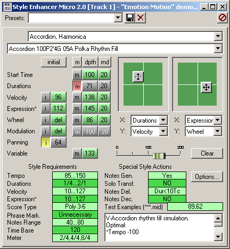Click the Expression/Wheel XY pad move handle
230x249 pixels.
(x=206, y=87)
